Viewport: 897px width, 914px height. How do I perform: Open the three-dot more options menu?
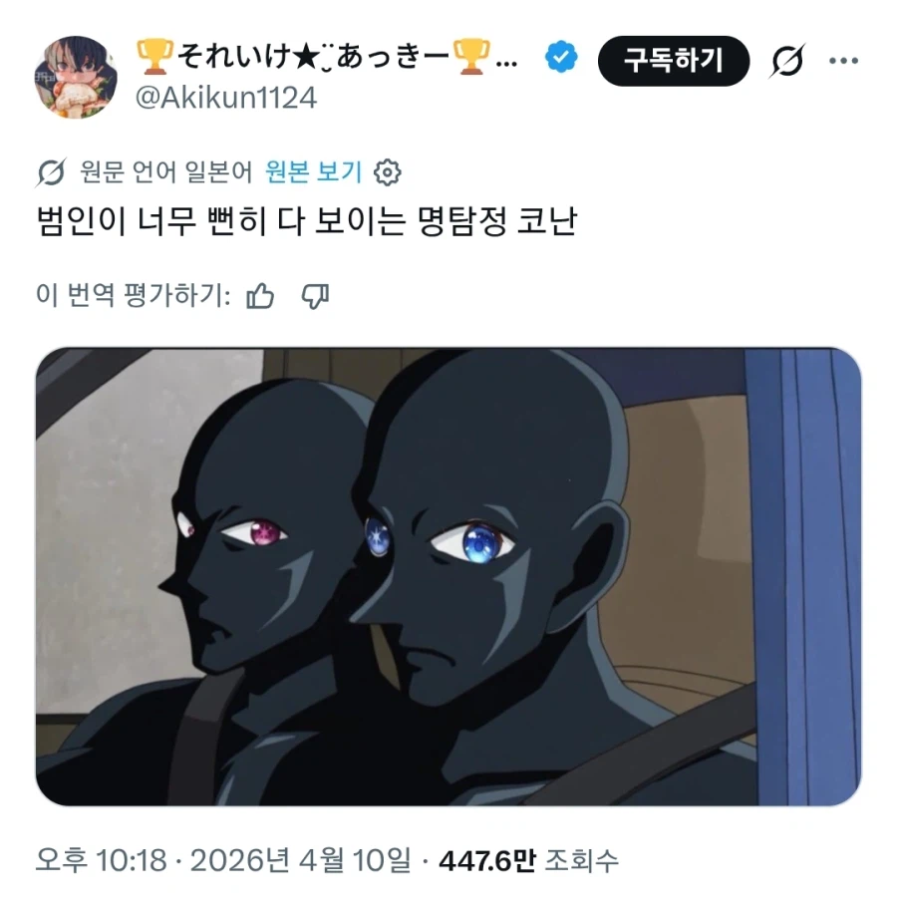coord(844,61)
